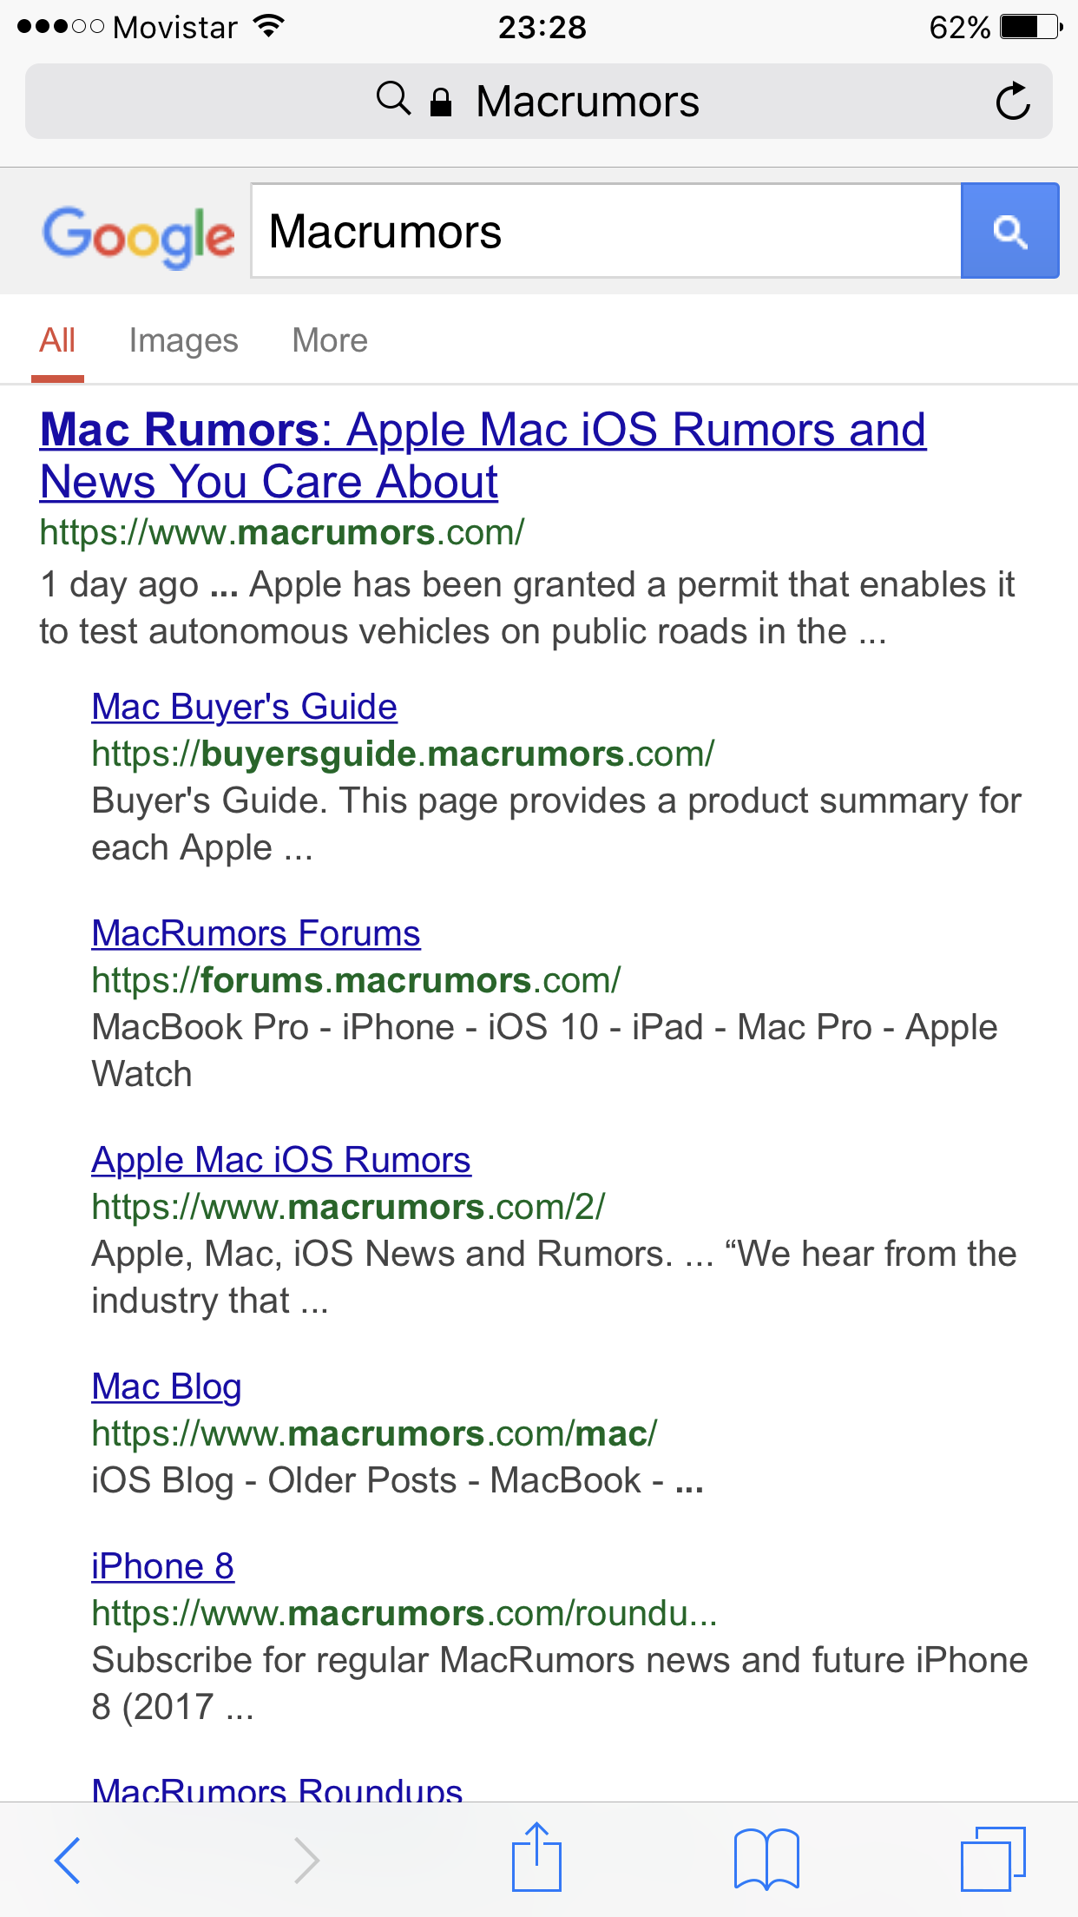This screenshot has width=1078, height=1917.
Task: Tap the Subscribe for regular MacRumors news snippet
Action: [x=560, y=1683]
